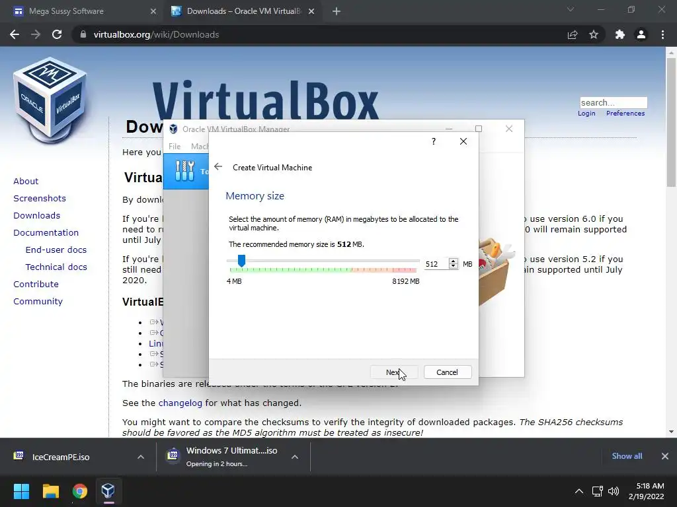Click the website search field
This screenshot has width=677, height=507.
(614, 102)
